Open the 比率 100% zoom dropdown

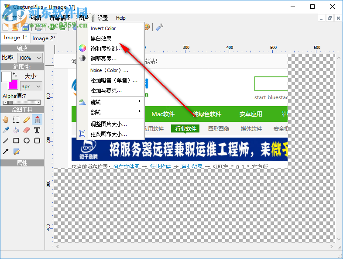click(x=30, y=58)
